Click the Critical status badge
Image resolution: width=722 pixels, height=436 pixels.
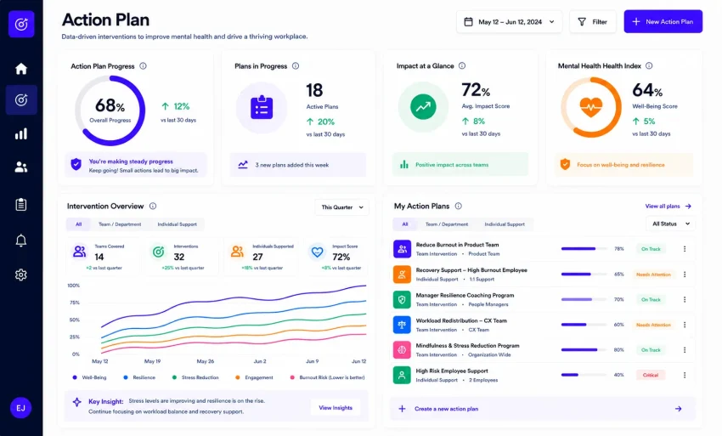pyautogui.click(x=651, y=375)
